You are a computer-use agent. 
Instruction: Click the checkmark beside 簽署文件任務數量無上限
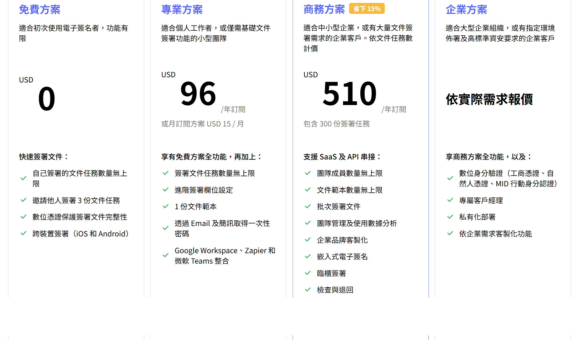[166, 173]
